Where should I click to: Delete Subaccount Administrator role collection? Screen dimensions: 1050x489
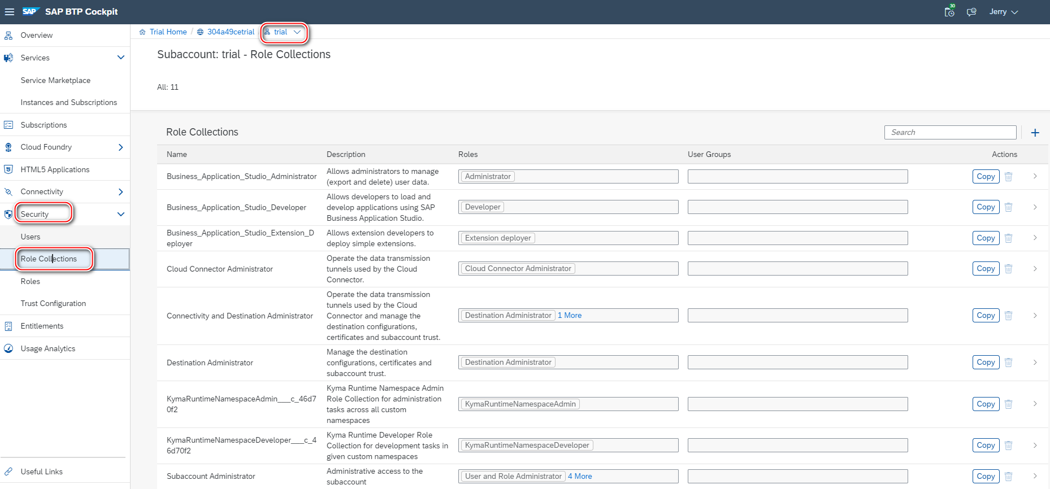click(x=1008, y=477)
